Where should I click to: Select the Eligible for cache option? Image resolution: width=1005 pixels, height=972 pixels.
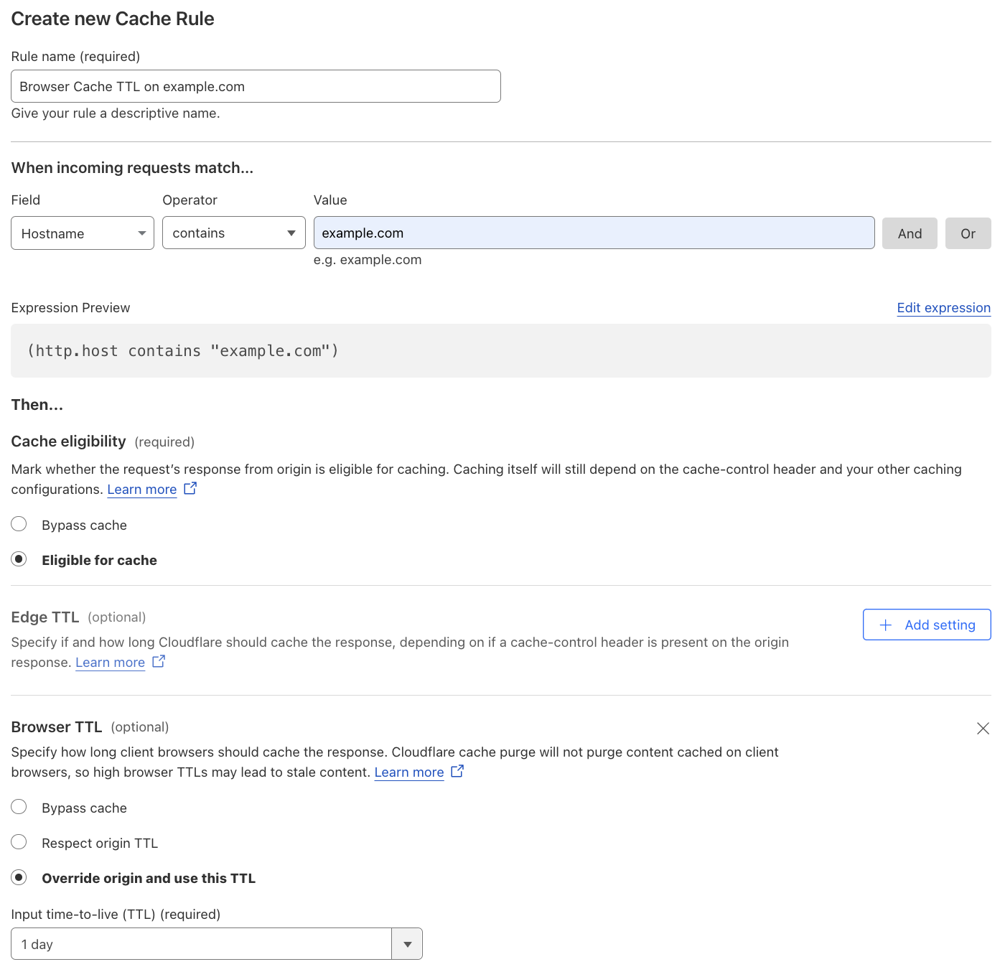(x=19, y=559)
